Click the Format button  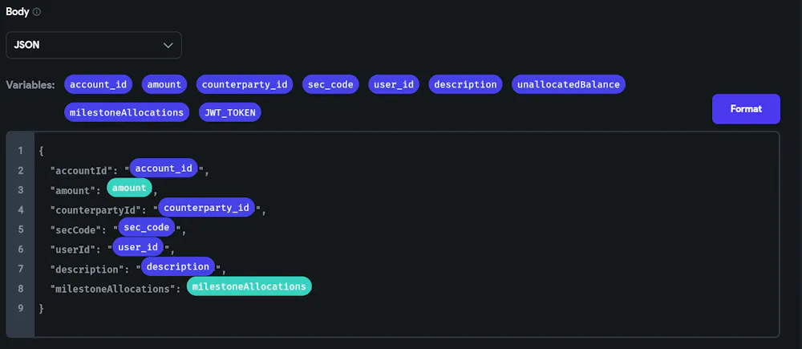(746, 109)
